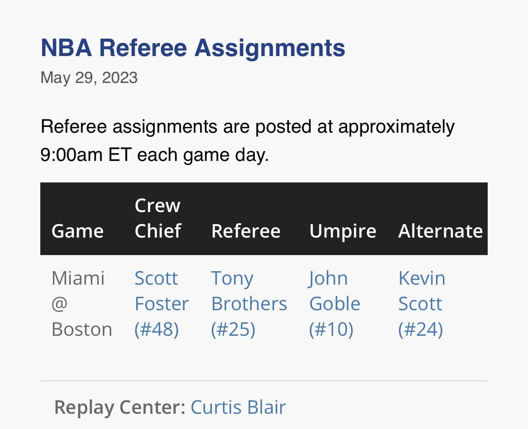Viewport: 528px width, 429px height.
Task: Click the (#48) number under Foster
Action: tap(156, 329)
